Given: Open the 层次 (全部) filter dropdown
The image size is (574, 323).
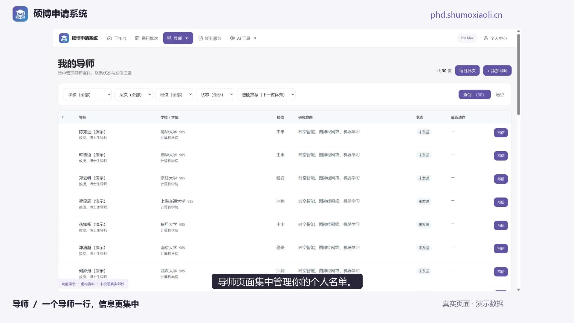Looking at the screenshot, I should coord(133,95).
